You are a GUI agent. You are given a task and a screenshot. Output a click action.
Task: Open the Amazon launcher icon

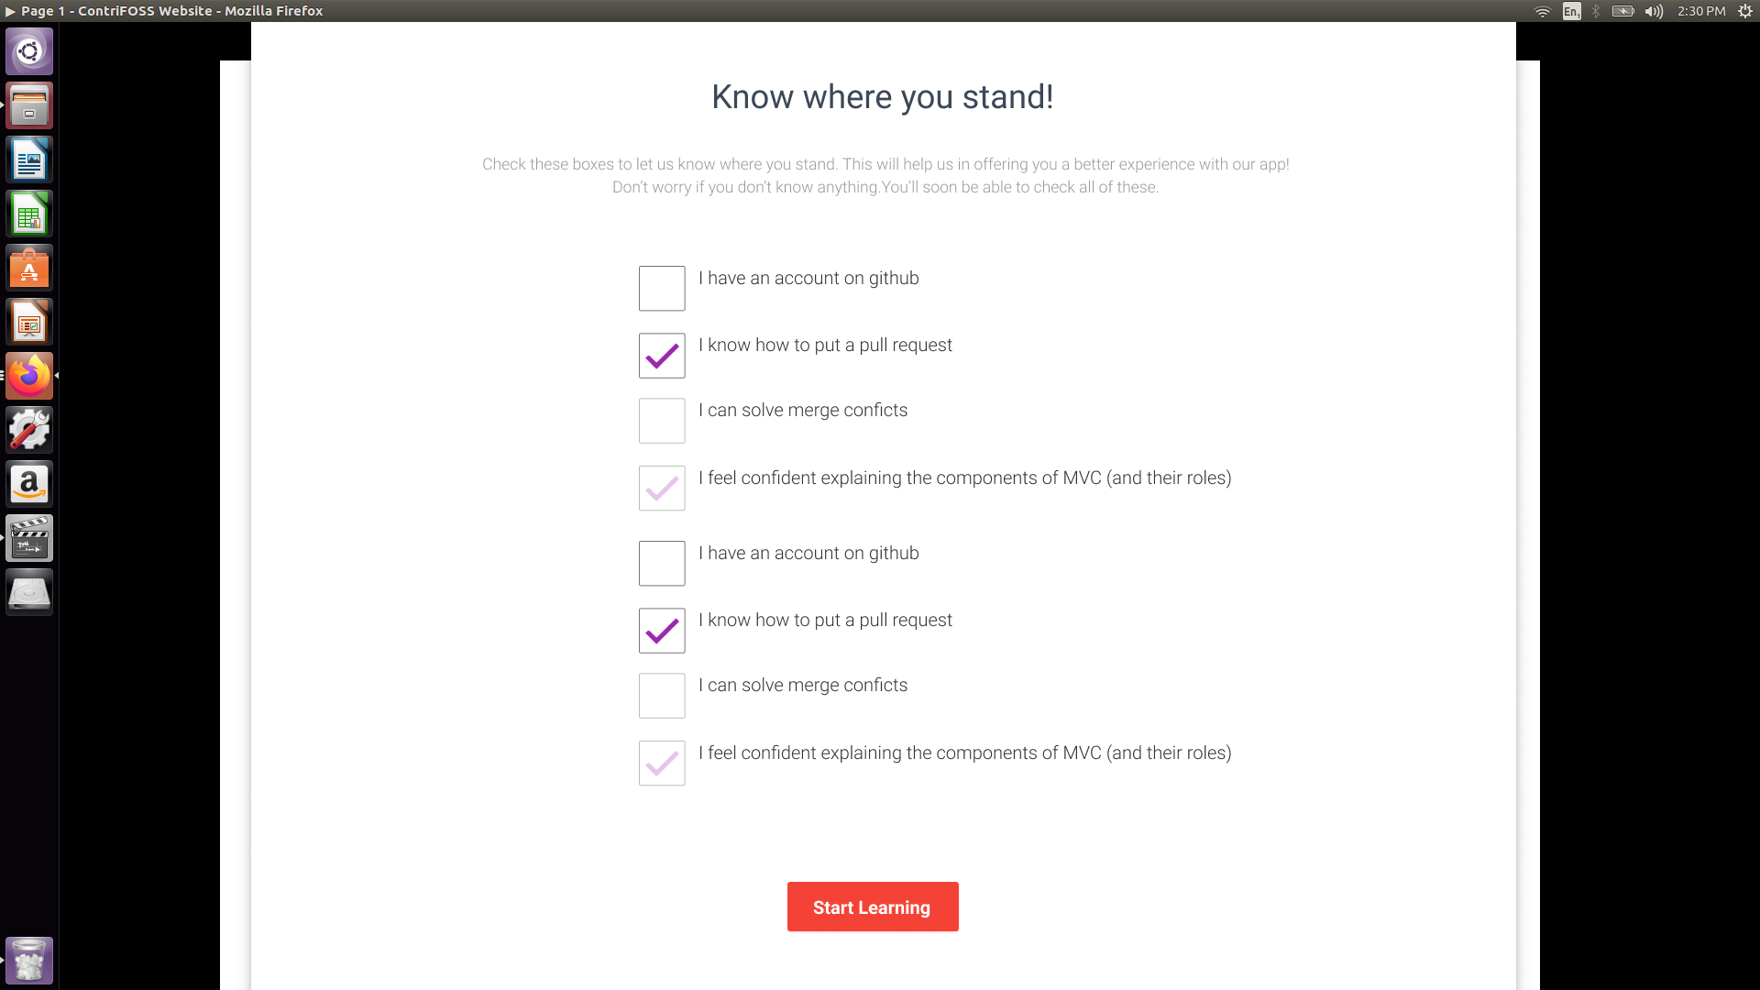click(x=29, y=484)
